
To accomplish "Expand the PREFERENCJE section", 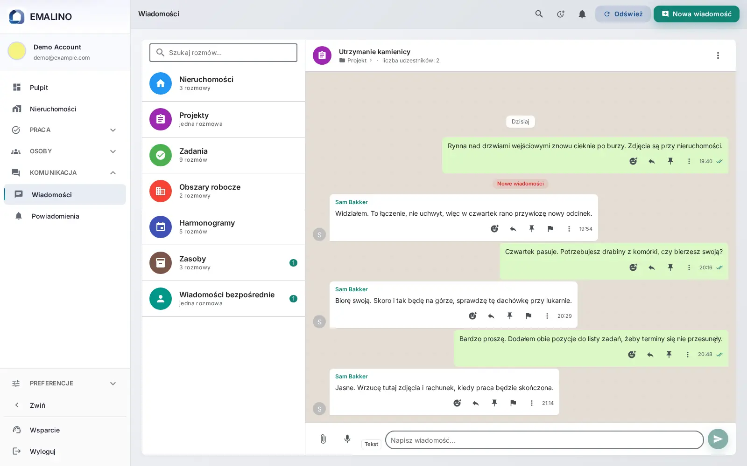I will [x=65, y=384].
